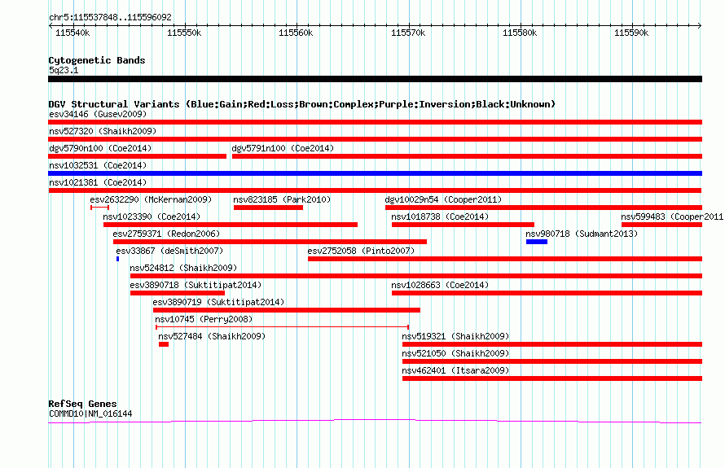Select the black 5q23.1 cytogenetic band bar
This screenshot has width=725, height=468.
pos(375,79)
